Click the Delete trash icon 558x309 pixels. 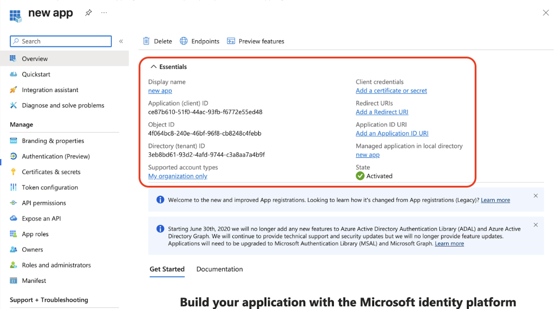coord(146,41)
